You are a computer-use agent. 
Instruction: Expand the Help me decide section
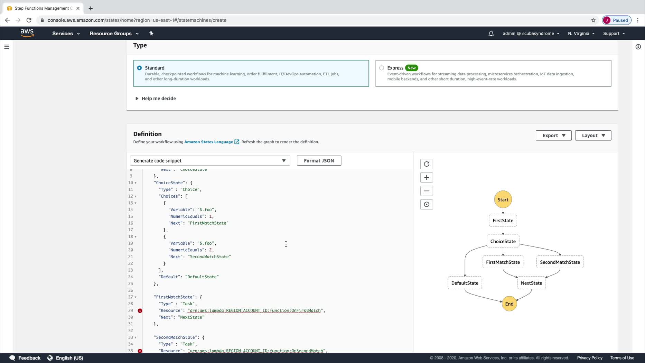click(x=156, y=99)
